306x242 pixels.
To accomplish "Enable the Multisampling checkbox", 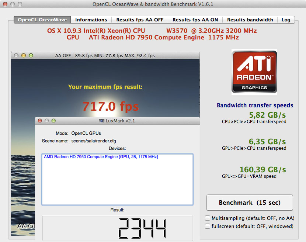I will coord(208,218).
